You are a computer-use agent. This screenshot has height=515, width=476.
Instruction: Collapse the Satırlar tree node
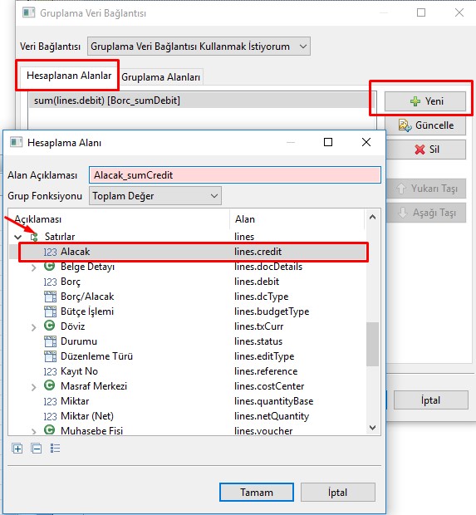pos(18,237)
